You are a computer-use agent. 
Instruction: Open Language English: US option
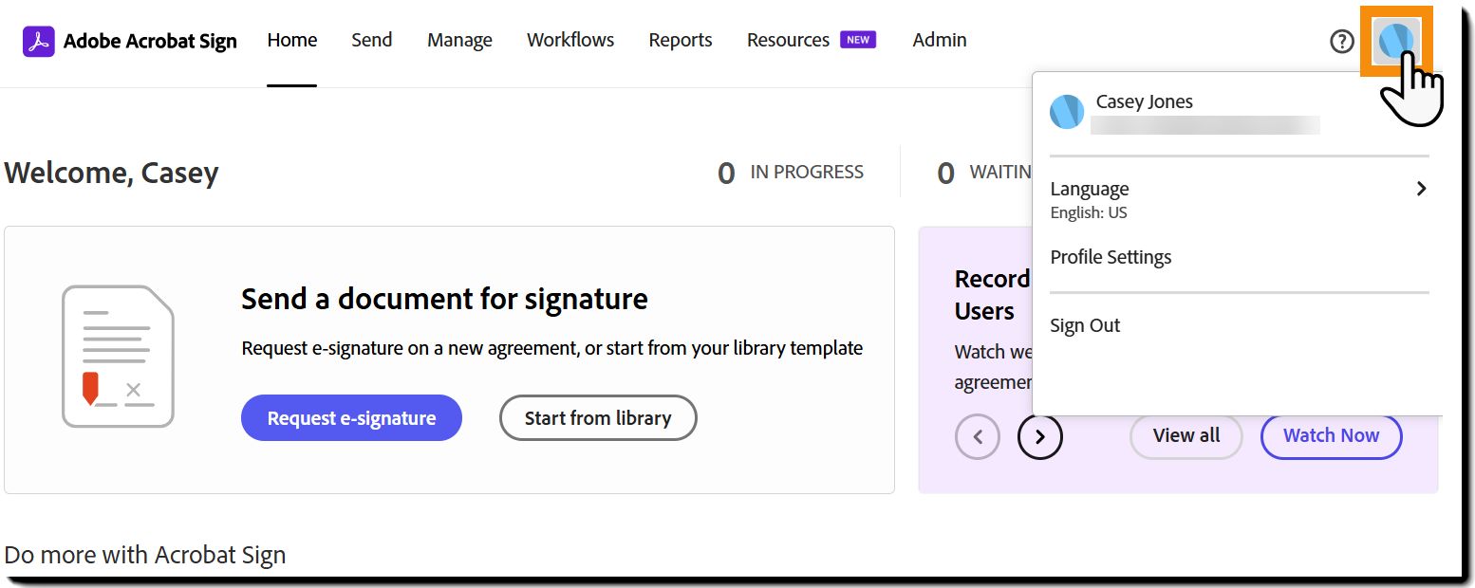pyautogui.click(x=1239, y=199)
